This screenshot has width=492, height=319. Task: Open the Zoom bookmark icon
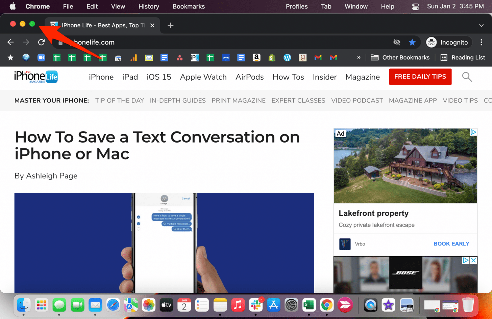click(41, 58)
